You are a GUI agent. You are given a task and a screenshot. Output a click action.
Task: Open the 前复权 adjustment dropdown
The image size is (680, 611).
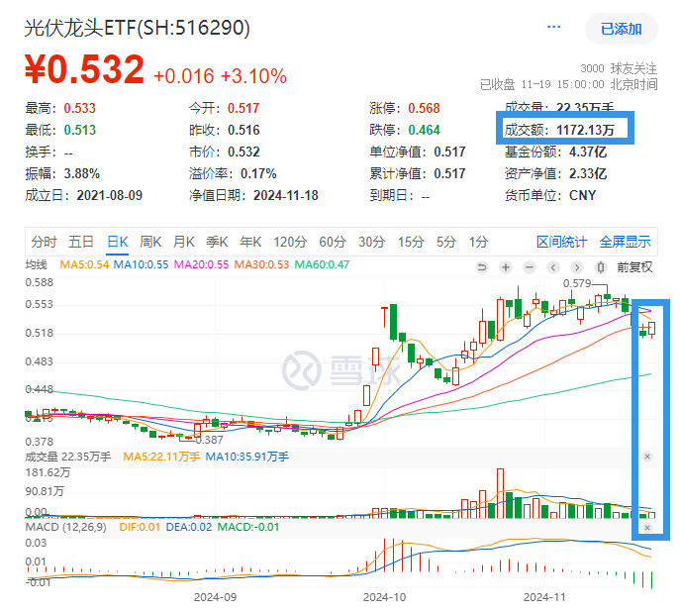(x=634, y=267)
